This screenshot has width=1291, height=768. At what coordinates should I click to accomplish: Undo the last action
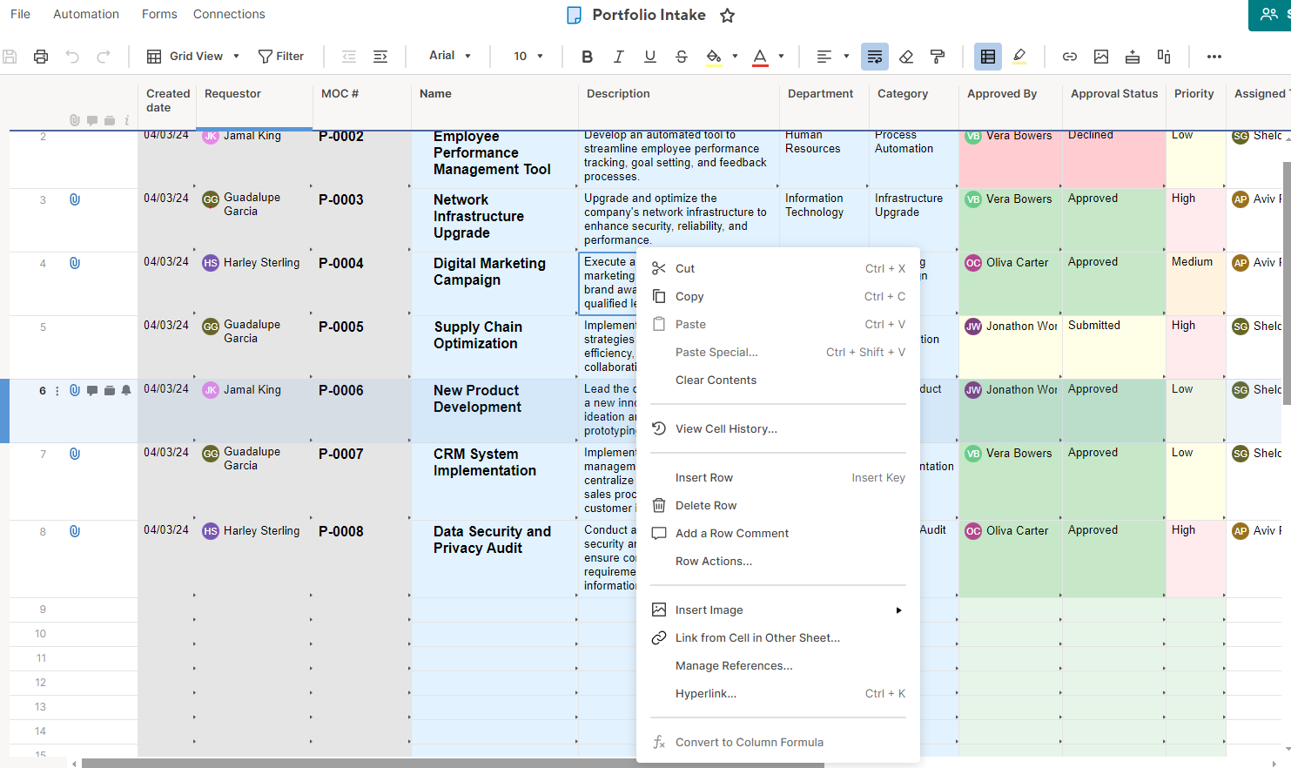[x=72, y=57]
